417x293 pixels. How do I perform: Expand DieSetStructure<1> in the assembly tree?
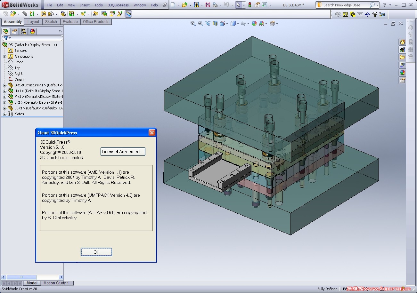point(4,85)
